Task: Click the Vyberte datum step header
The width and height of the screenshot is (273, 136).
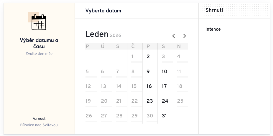Action: pyautogui.click(x=103, y=11)
